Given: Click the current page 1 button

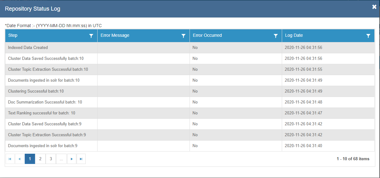Looking at the screenshot, I should pyautogui.click(x=30, y=159).
